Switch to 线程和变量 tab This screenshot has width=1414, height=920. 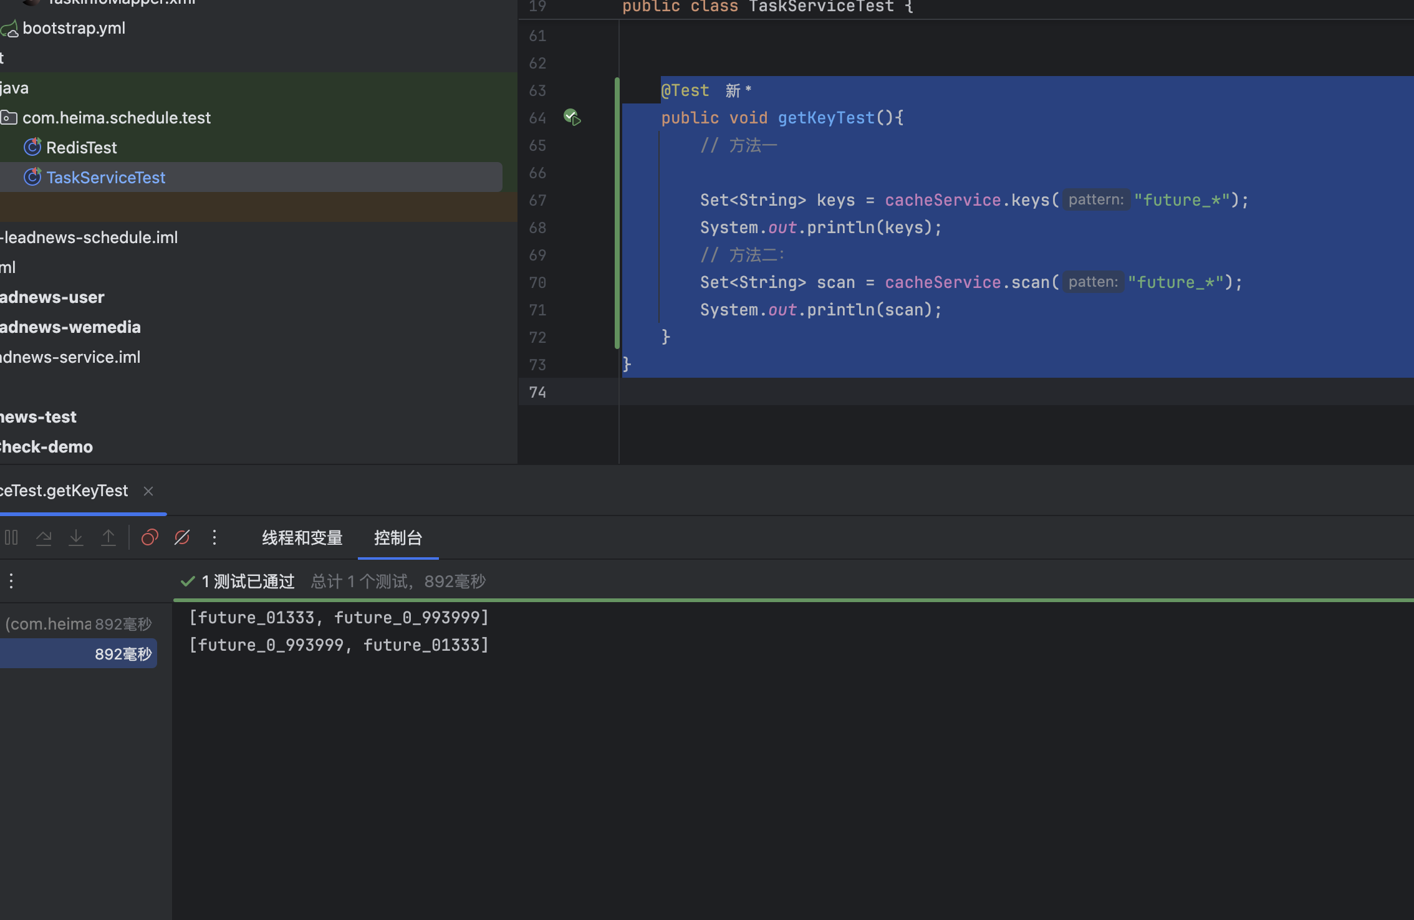pos(302,537)
